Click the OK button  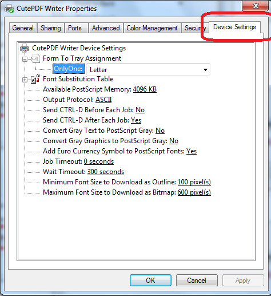(150, 281)
